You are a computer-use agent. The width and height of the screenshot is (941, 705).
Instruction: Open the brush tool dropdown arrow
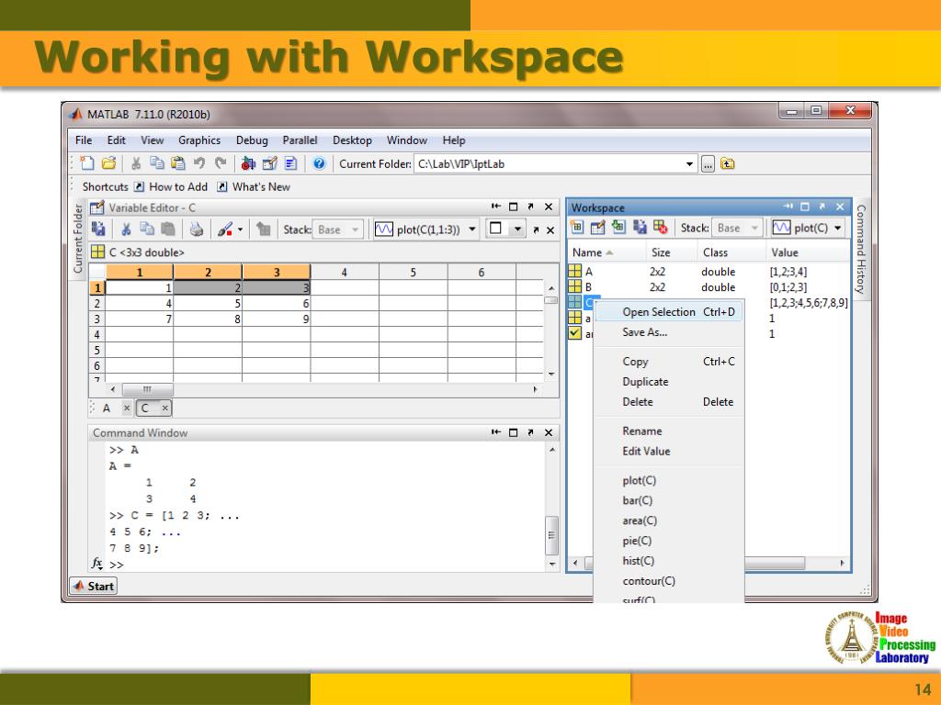pos(240,229)
